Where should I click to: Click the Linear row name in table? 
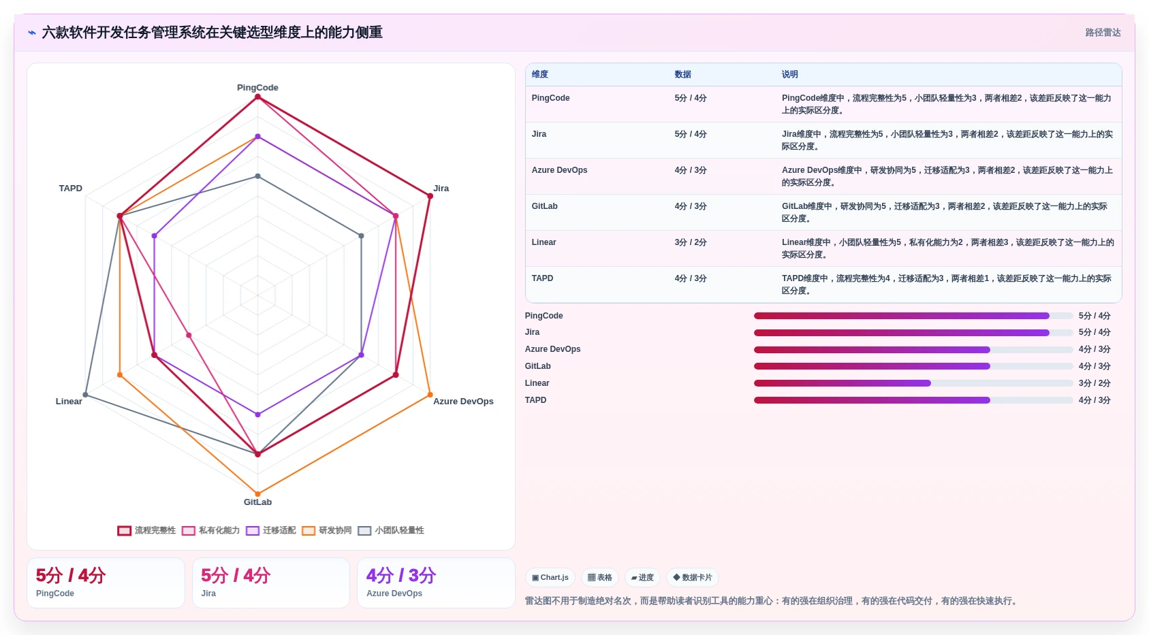544,242
